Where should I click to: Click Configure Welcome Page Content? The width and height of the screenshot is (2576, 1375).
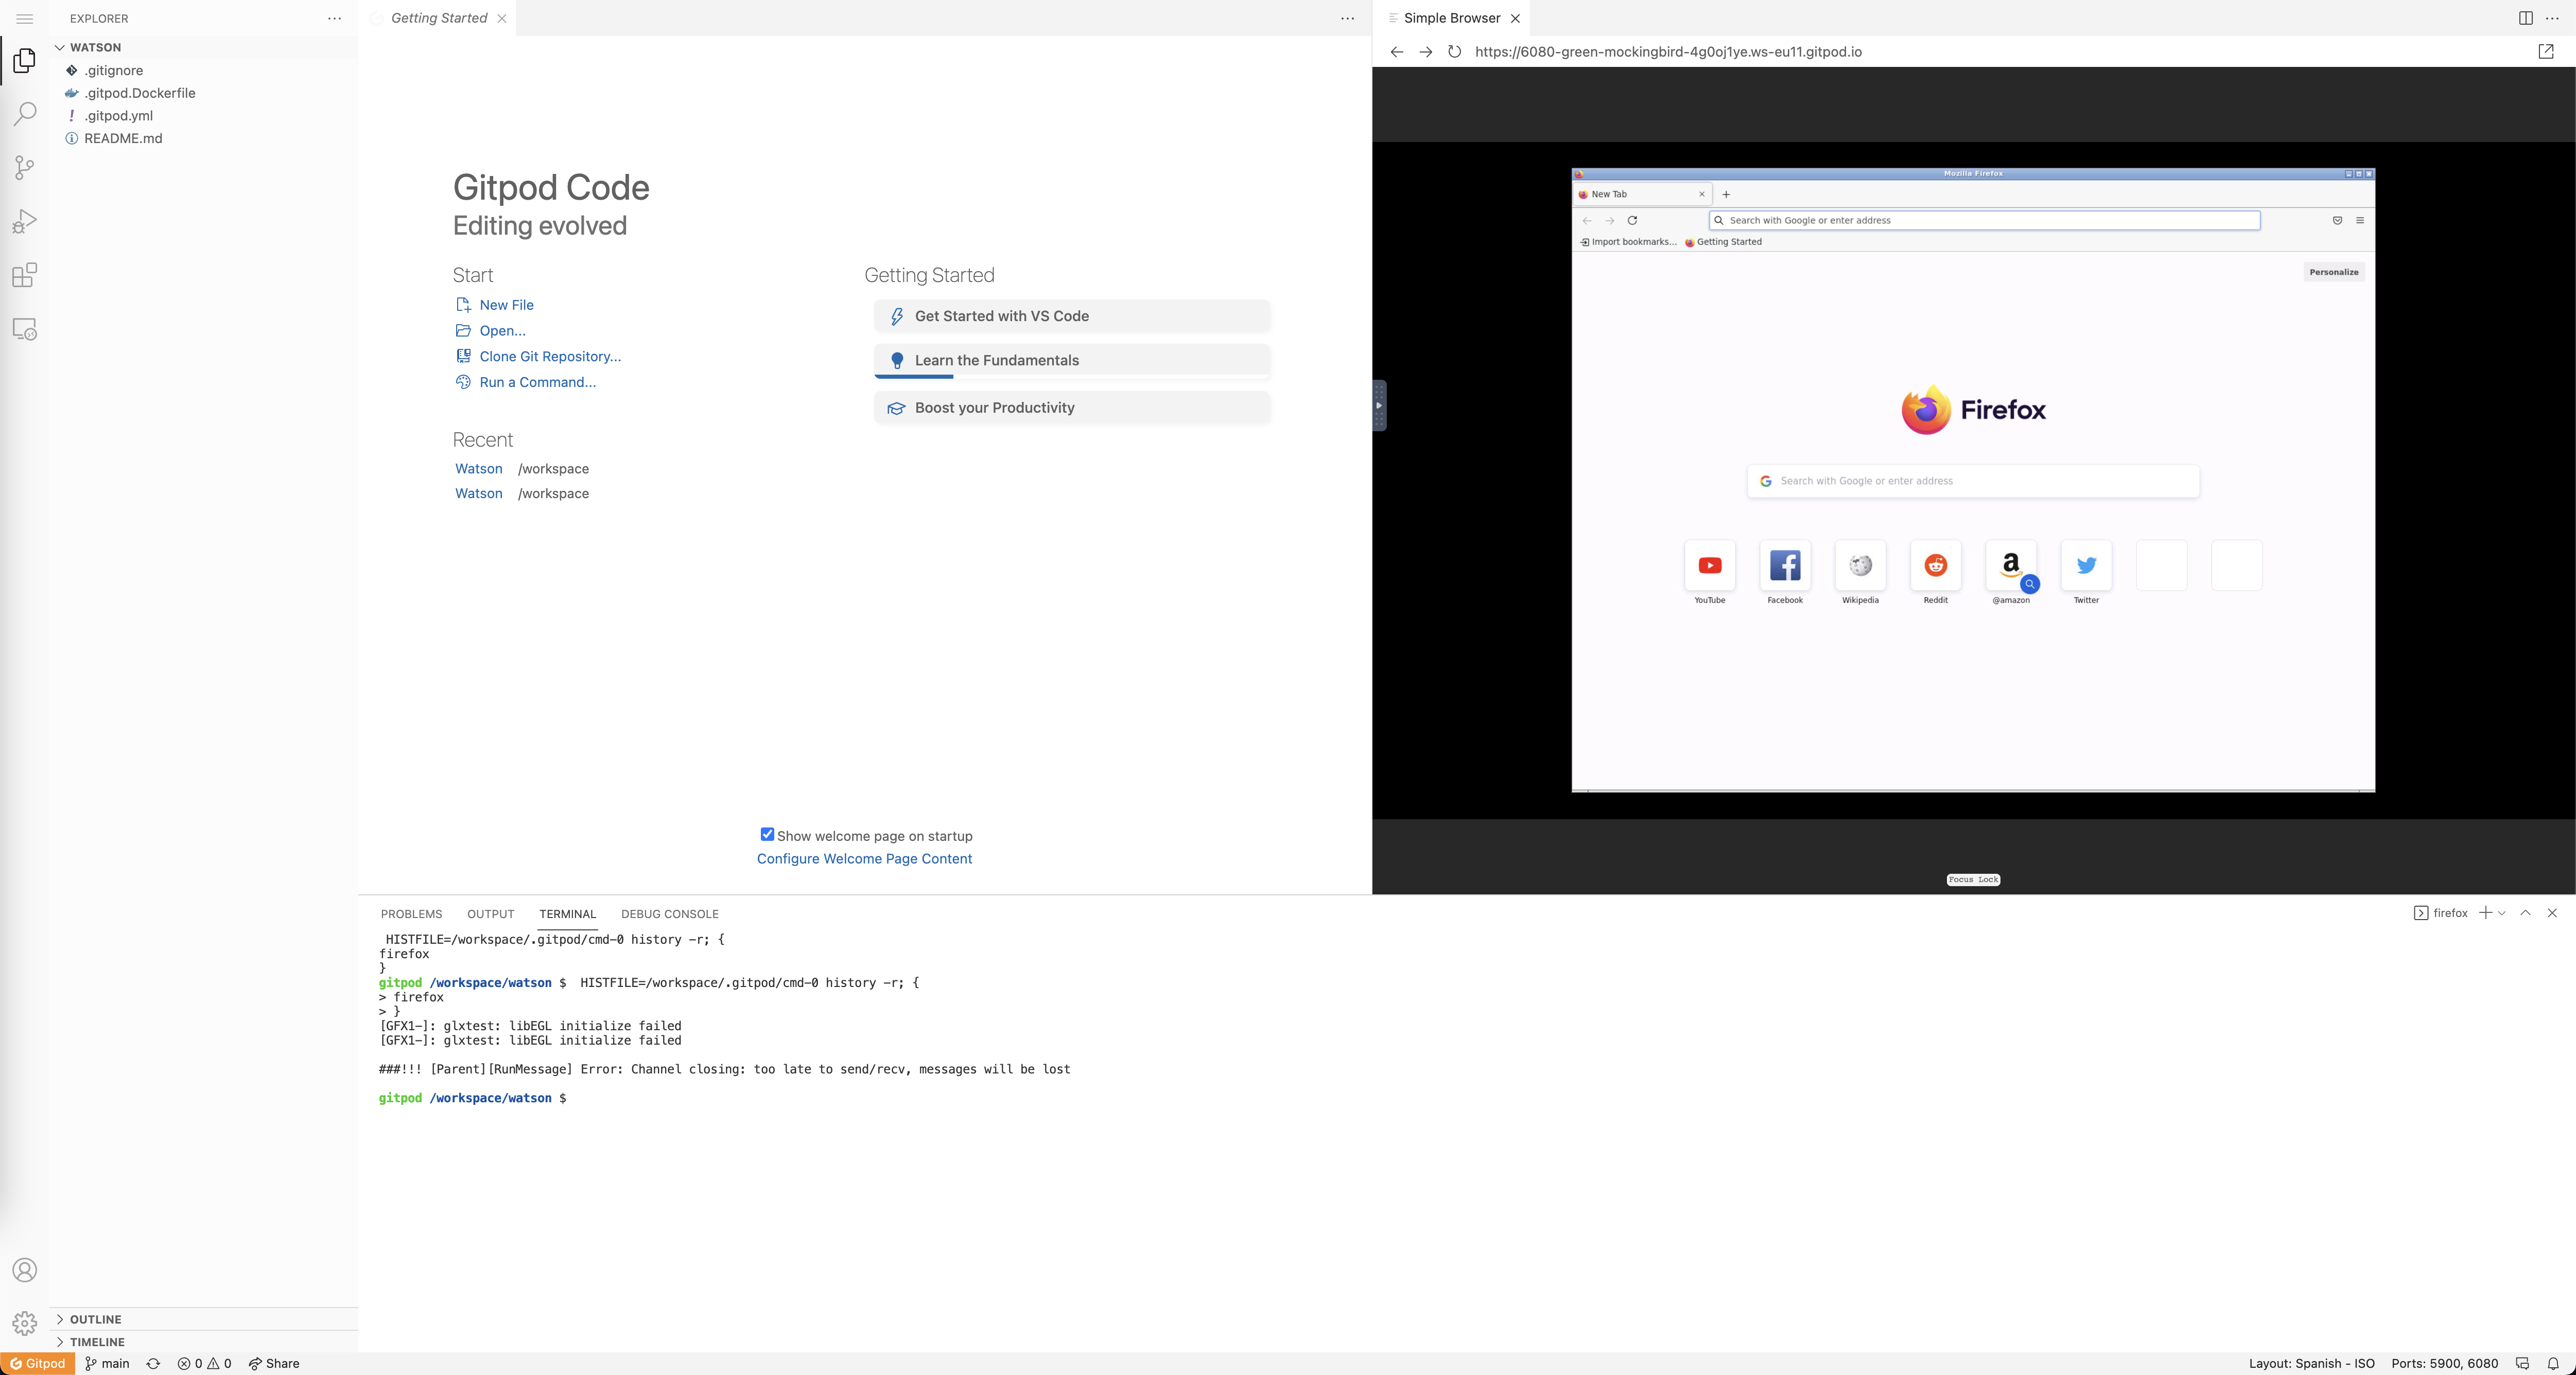tap(864, 858)
